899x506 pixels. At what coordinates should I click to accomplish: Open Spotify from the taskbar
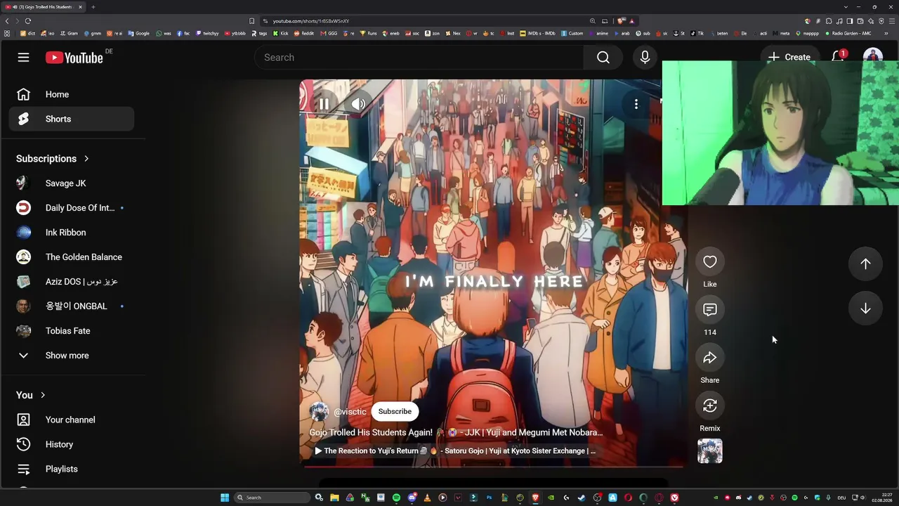tap(396, 498)
